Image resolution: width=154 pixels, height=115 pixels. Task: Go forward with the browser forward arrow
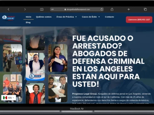click(x=25, y=9)
